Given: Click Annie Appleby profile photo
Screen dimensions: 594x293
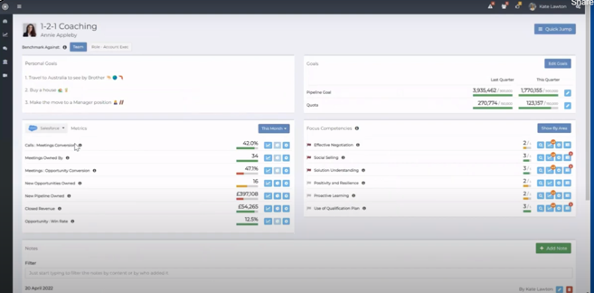Looking at the screenshot, I should [30, 30].
